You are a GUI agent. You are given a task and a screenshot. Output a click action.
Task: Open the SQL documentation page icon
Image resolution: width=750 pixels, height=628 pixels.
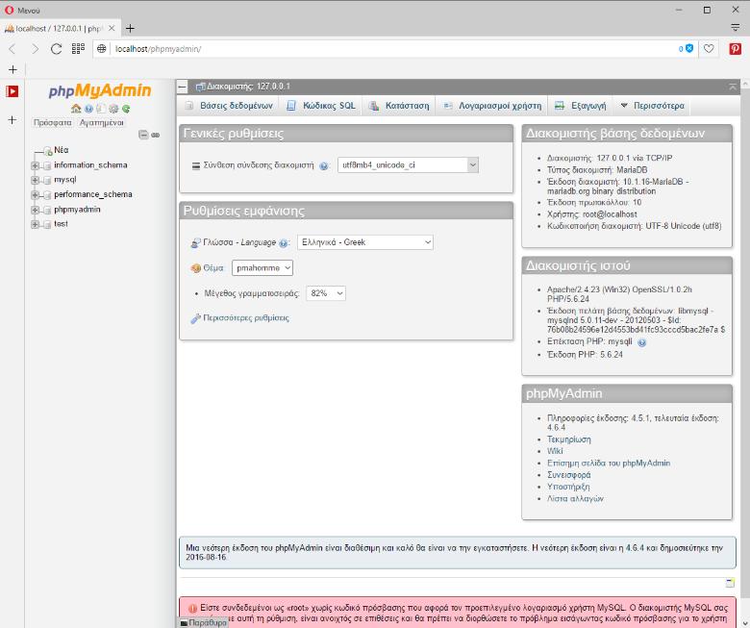click(x=100, y=109)
